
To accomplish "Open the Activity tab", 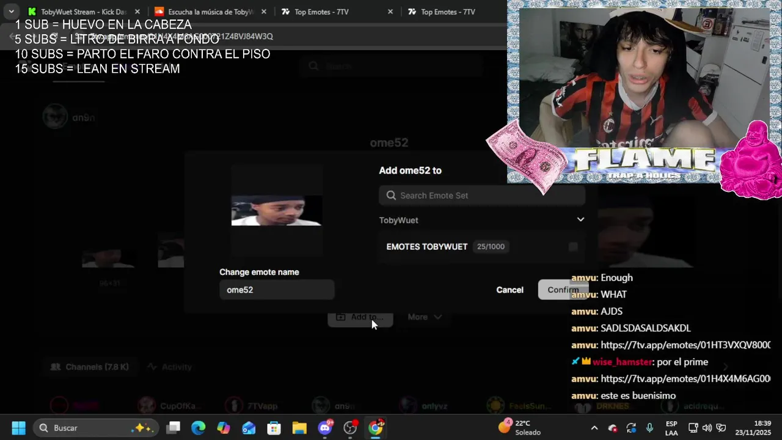I will tap(170, 367).
